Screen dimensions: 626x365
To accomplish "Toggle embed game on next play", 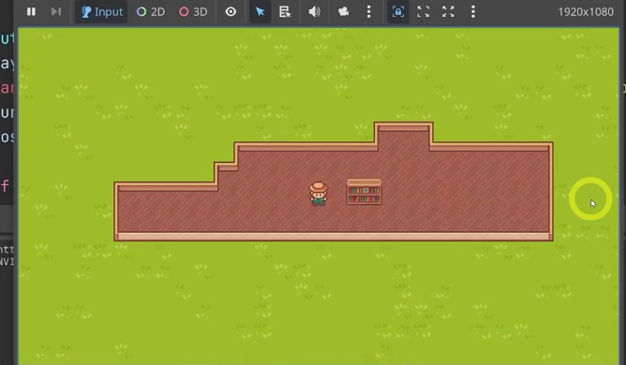I will 398,11.
